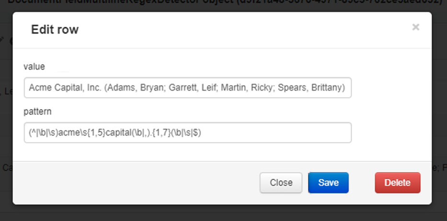Dismiss the Edit row dialog with X icon
Viewport: 447px width, 221px height.
pos(416,27)
